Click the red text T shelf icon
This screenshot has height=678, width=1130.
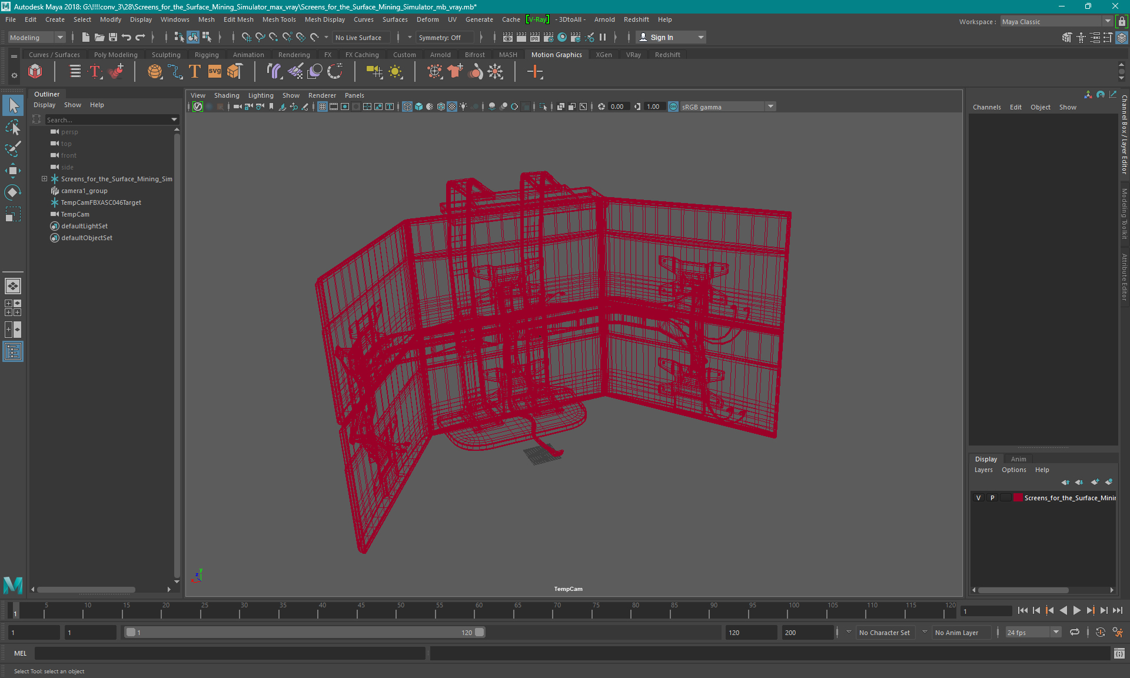(x=95, y=72)
